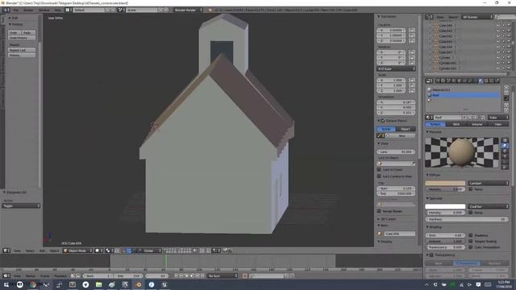Image resolution: width=516 pixels, height=290 pixels.
Task: Open the CookTorr specular shader dropdown
Action: point(488,206)
